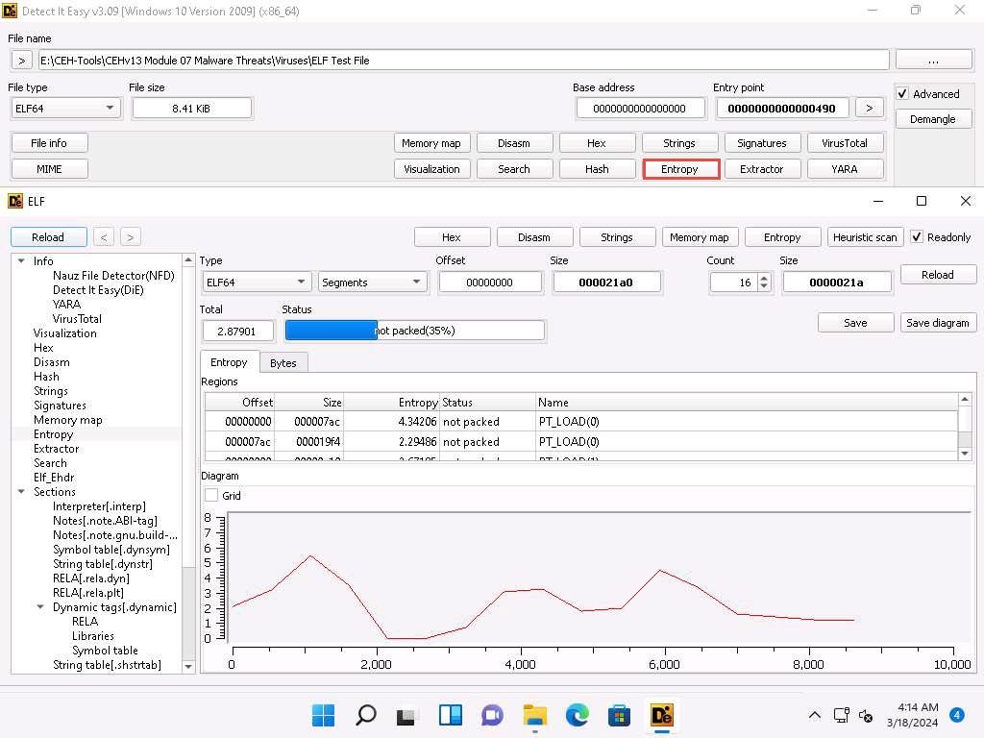Open the Segments dropdown
The image size is (984, 738).
373,282
